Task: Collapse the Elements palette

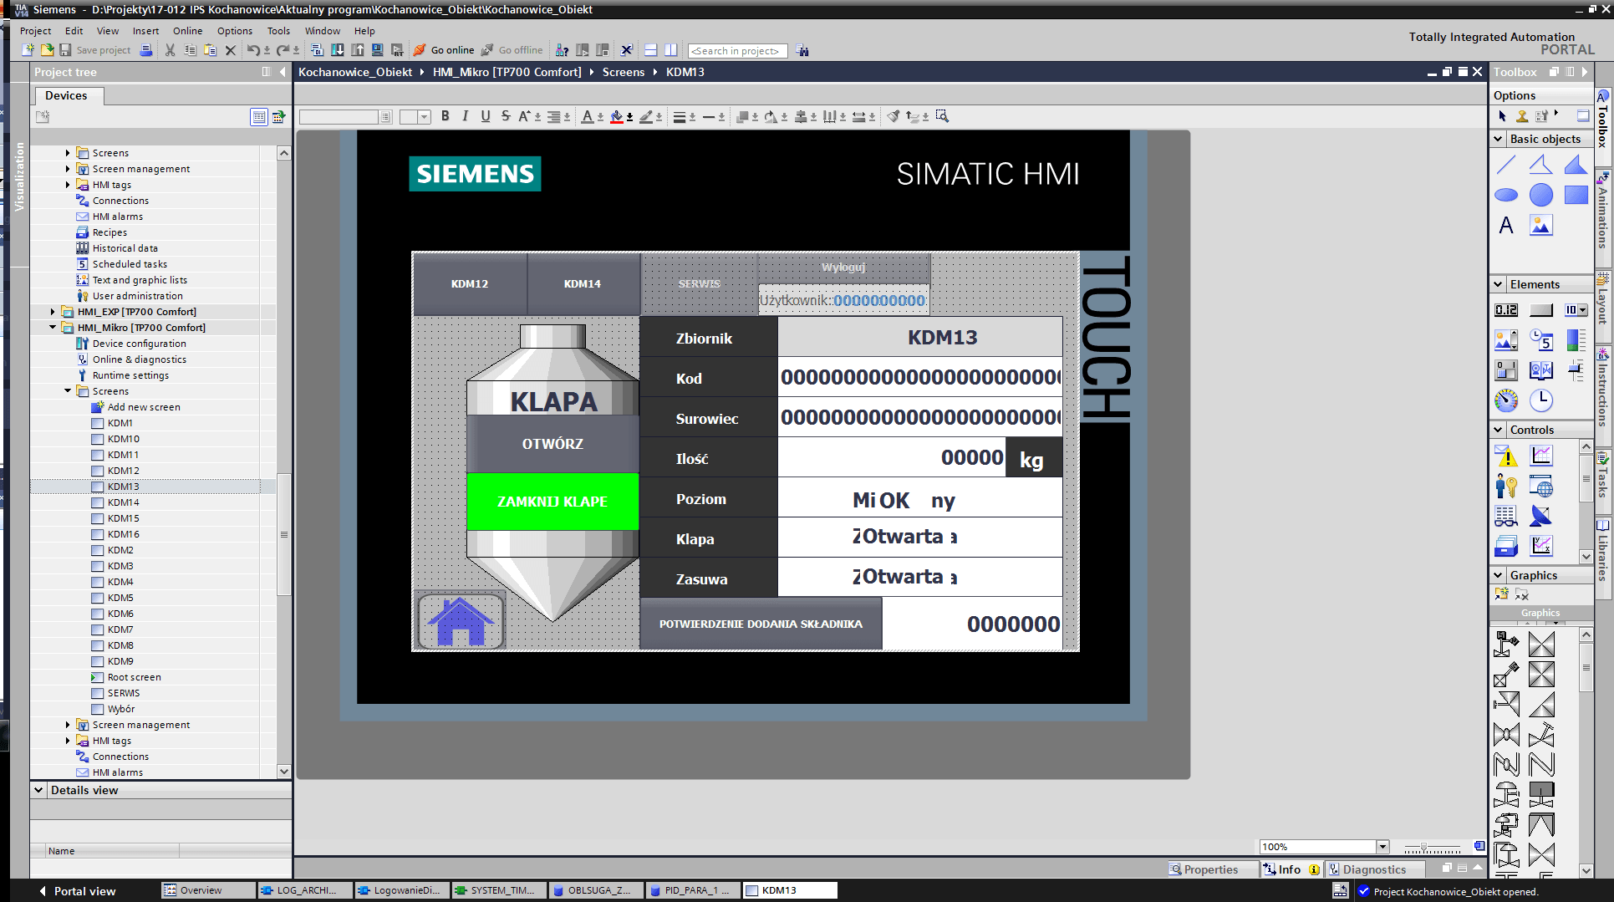Action: coord(1498,284)
